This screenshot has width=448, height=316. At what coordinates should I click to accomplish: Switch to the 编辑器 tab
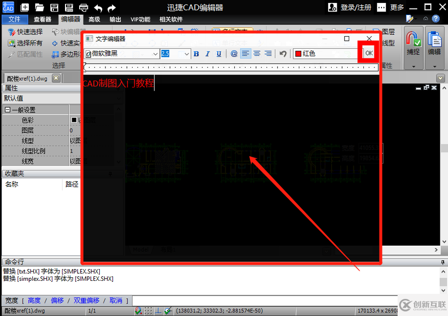[x=71, y=19]
